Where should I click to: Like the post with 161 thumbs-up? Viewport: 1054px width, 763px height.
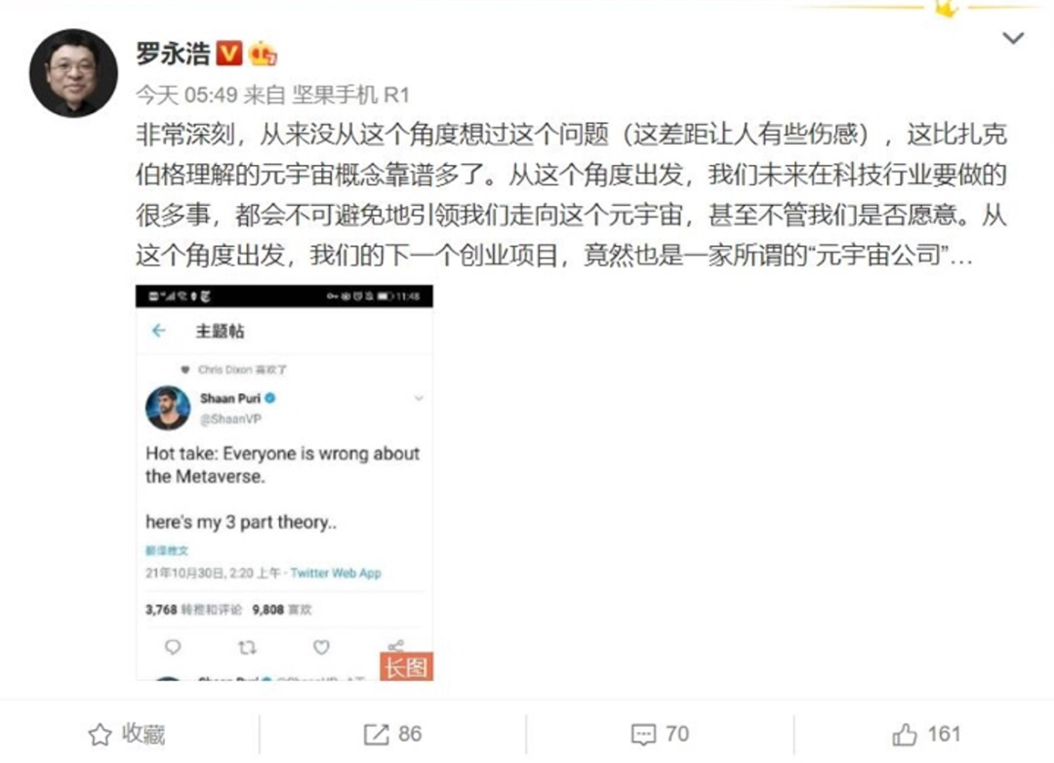[926, 734]
